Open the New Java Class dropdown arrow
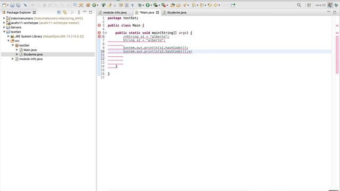Screen dimensions: 340x191 tap(98, 5)
